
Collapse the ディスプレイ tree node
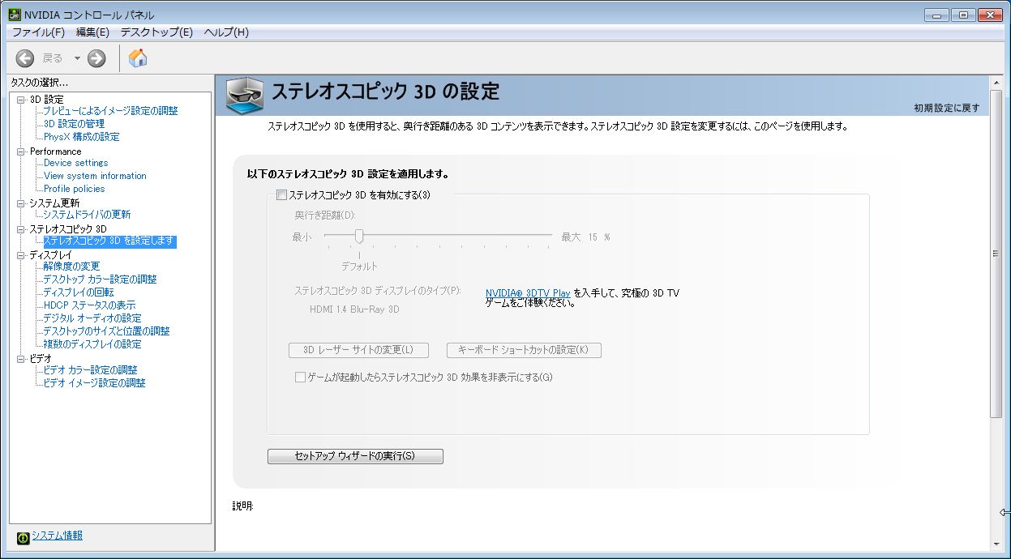pyautogui.click(x=21, y=255)
